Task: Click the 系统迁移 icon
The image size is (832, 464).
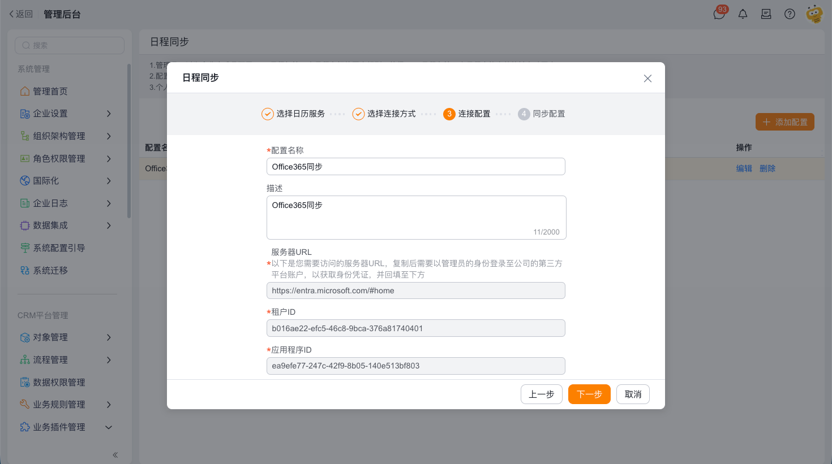Action: click(24, 270)
